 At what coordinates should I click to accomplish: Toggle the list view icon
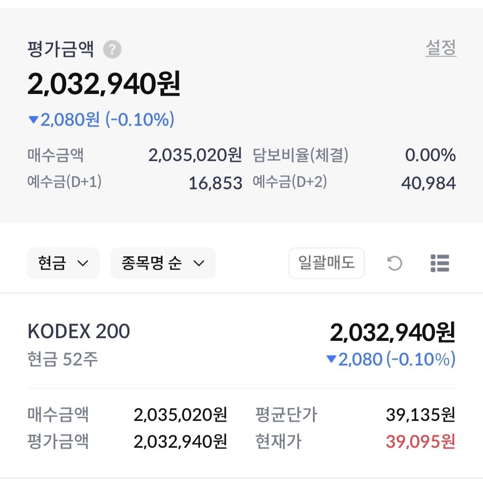pos(440,263)
